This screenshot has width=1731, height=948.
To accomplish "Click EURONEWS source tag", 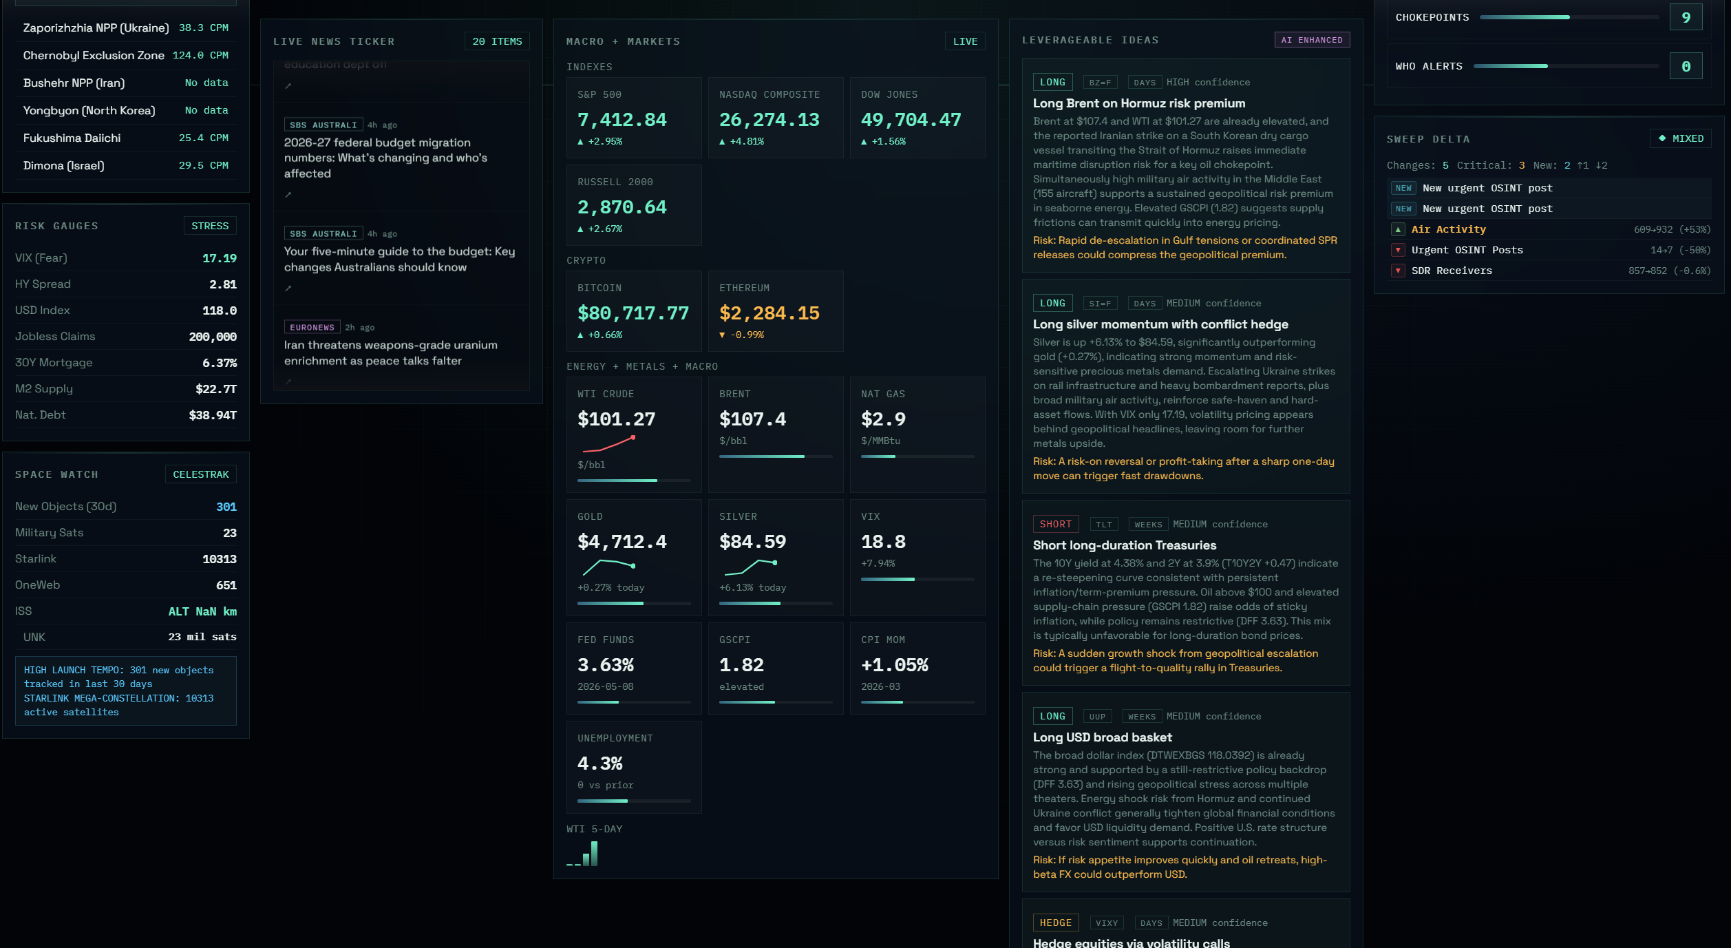I will pos(312,328).
